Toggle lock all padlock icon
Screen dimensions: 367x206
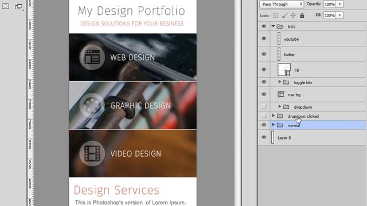[x=302, y=15]
